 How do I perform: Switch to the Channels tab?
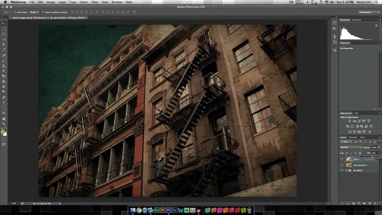[x=353, y=137]
